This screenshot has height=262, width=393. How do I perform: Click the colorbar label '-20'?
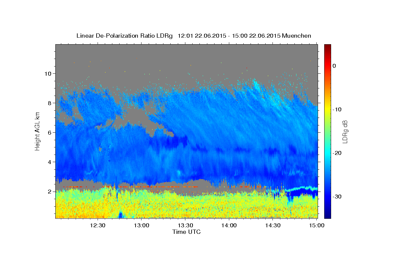pos(337,153)
